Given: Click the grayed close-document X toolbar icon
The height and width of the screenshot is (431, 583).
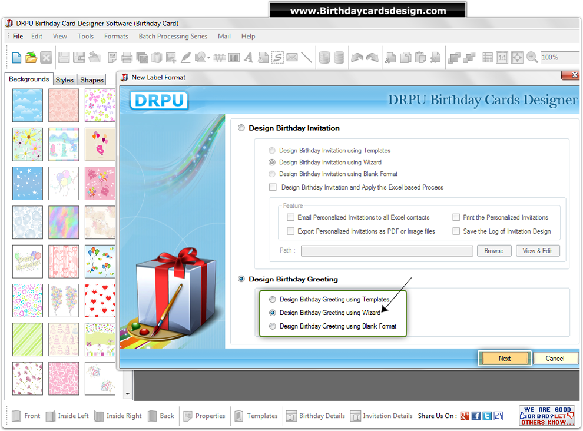Looking at the screenshot, I should pos(46,58).
